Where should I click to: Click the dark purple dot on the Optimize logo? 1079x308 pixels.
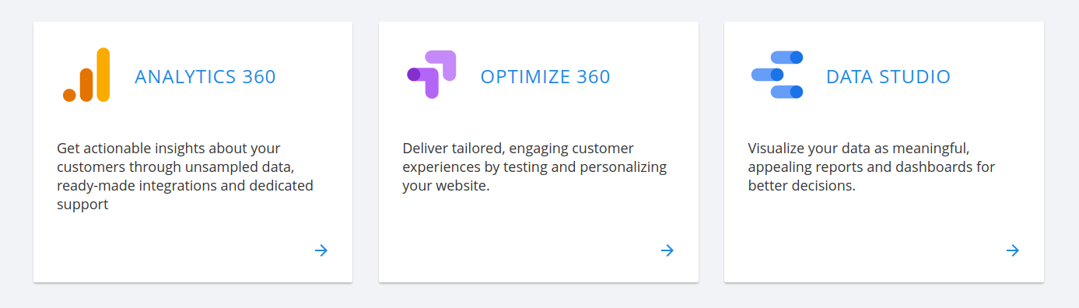(x=414, y=75)
